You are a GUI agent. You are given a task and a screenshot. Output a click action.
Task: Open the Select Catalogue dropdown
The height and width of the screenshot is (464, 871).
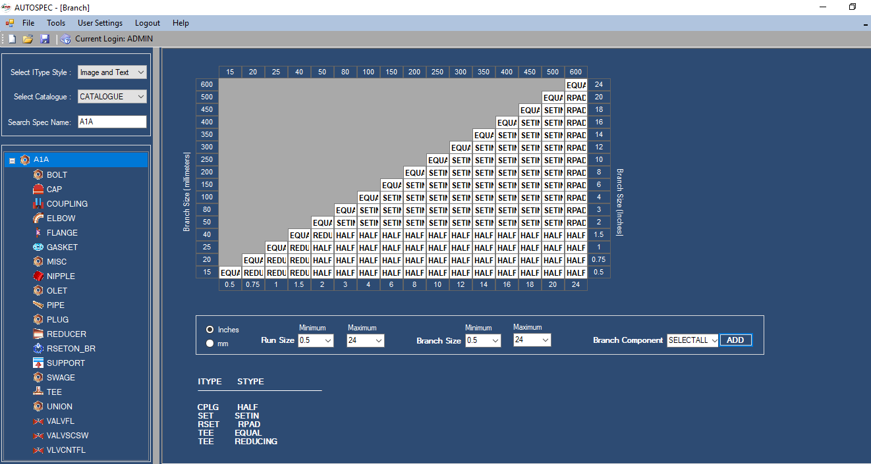coord(112,97)
